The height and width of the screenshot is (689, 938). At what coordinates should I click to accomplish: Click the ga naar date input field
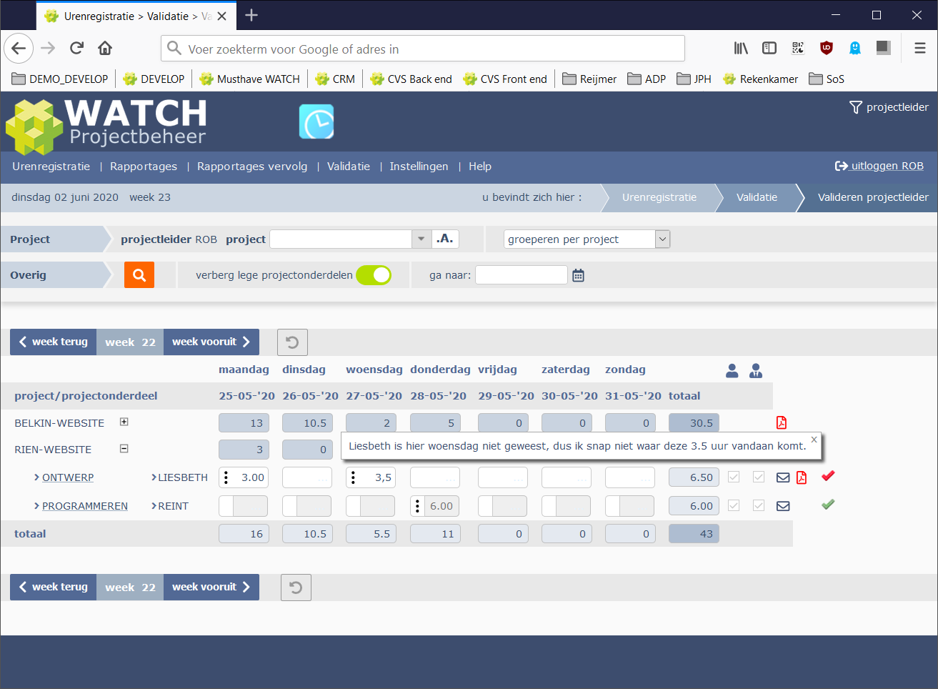click(521, 275)
